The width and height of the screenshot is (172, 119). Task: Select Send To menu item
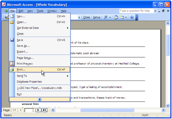(40, 76)
